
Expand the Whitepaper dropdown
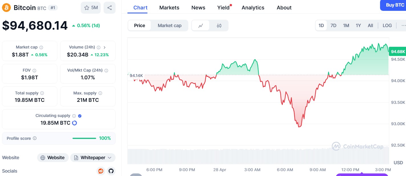coord(93,157)
